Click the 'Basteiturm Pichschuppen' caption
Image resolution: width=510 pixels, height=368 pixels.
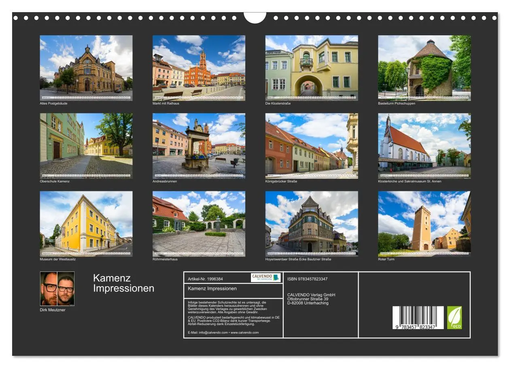(x=397, y=103)
